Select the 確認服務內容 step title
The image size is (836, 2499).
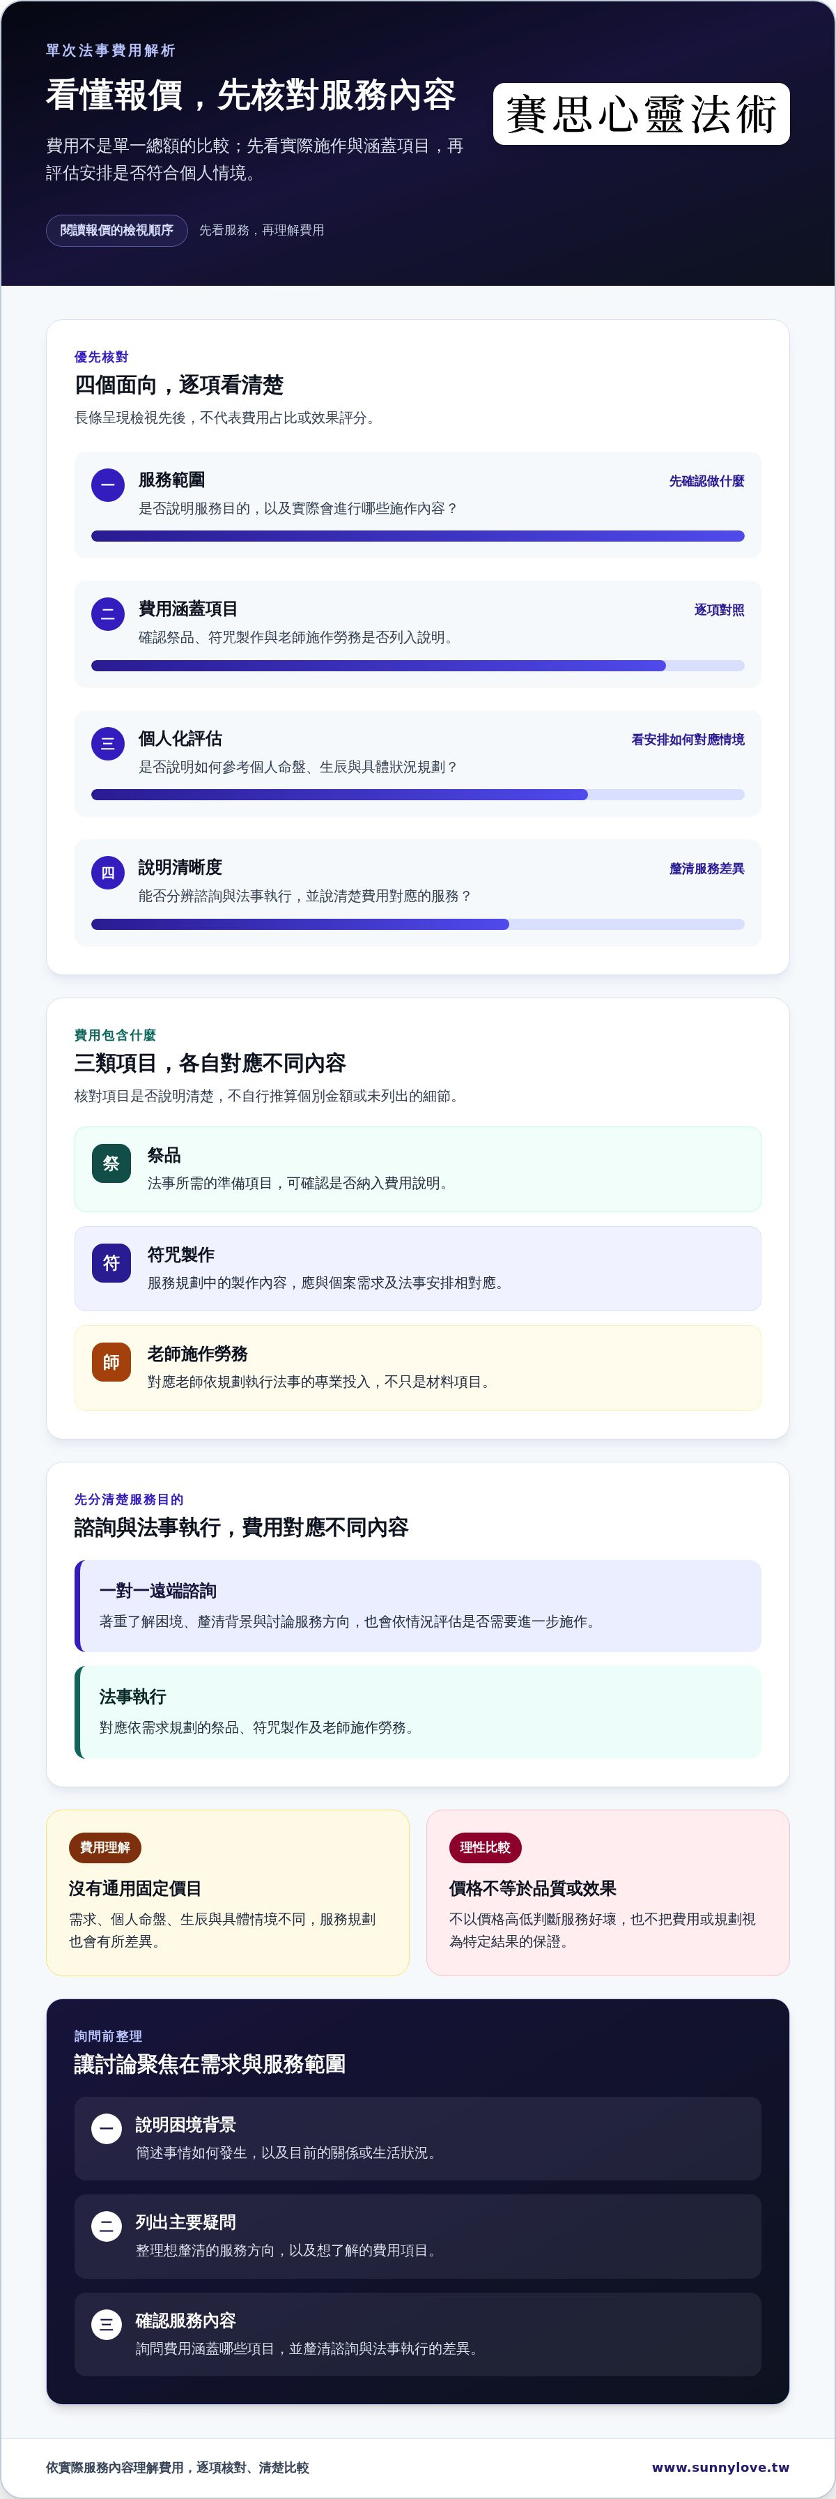186,2321
